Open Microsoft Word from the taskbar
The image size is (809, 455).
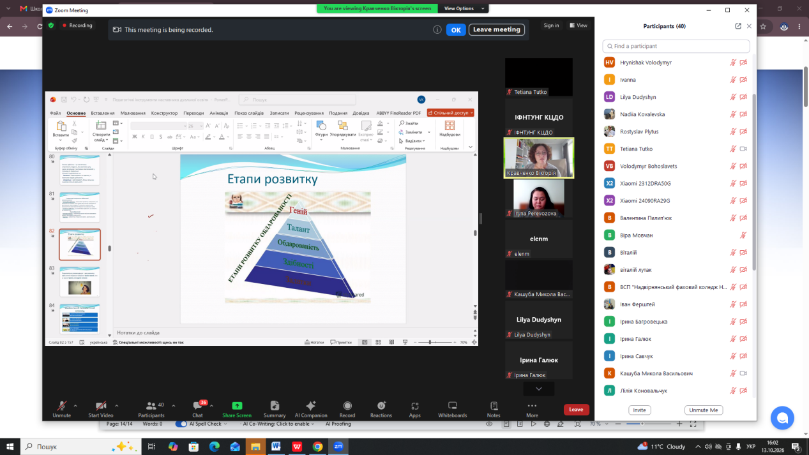click(276, 447)
